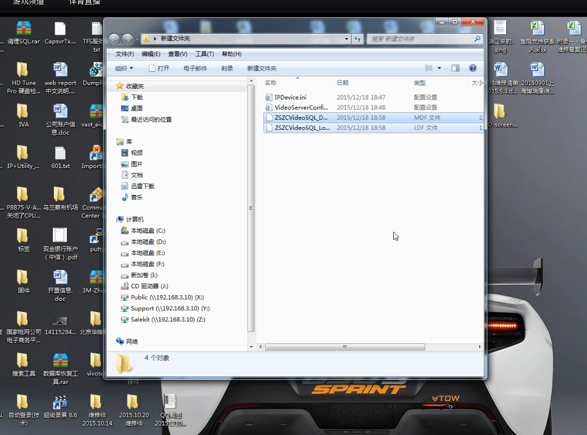Select the ZSZCVideoSQL LDF log file
Image resolution: width=587 pixels, height=435 pixels.
[302, 128]
